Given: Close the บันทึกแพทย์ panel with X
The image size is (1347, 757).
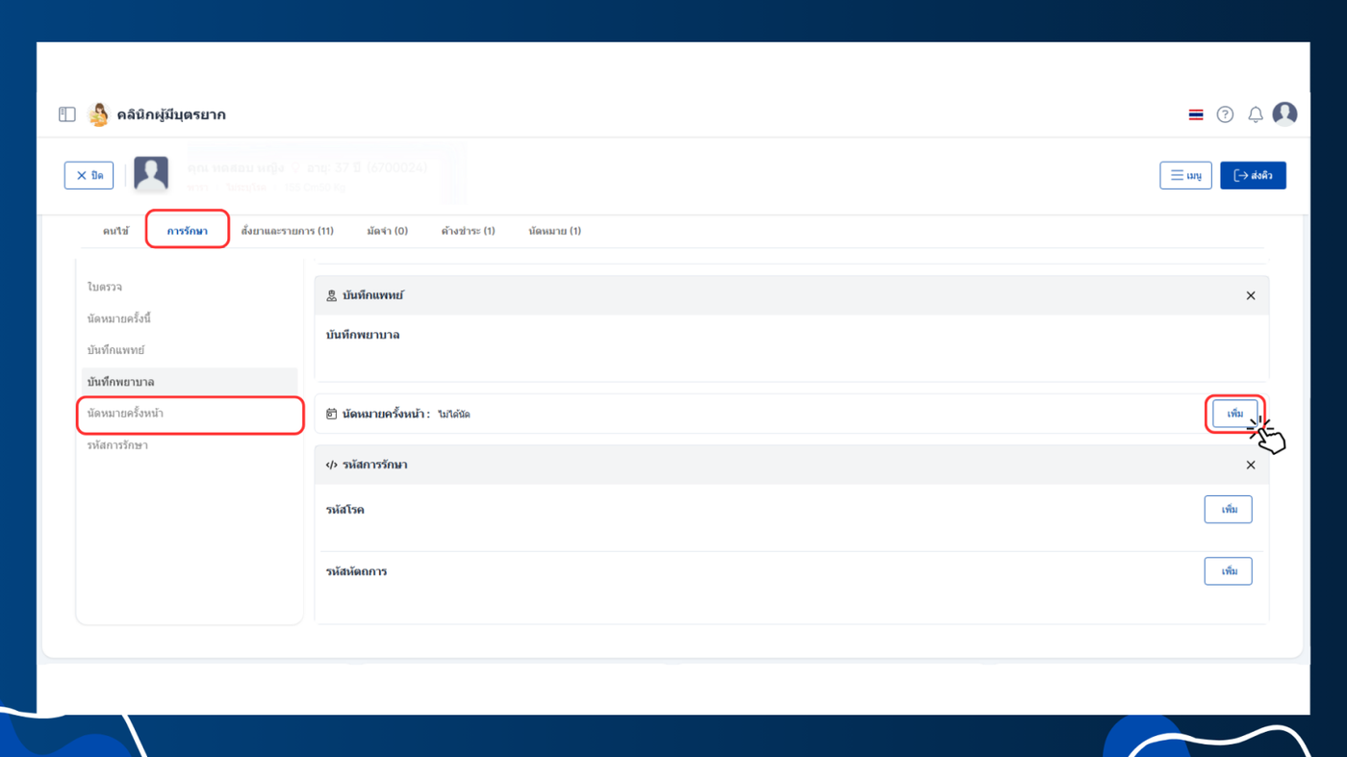Looking at the screenshot, I should 1251,295.
